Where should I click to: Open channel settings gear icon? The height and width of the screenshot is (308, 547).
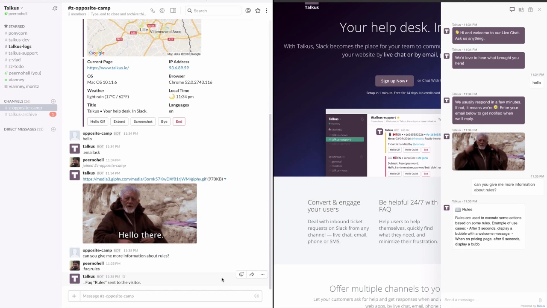pyautogui.click(x=162, y=11)
